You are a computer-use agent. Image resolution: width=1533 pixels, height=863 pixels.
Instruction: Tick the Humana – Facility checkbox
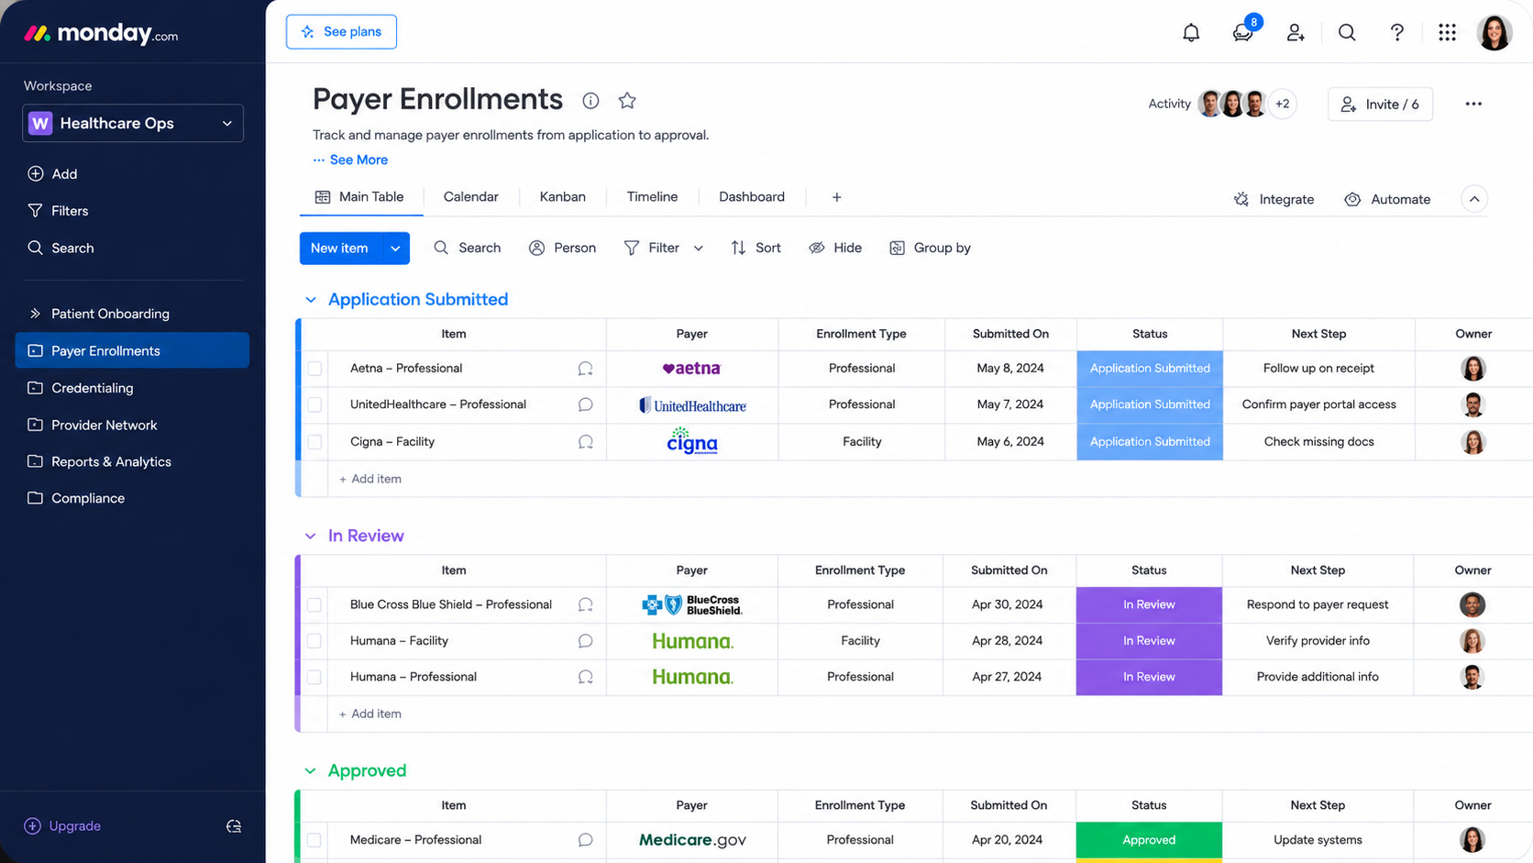[314, 641]
